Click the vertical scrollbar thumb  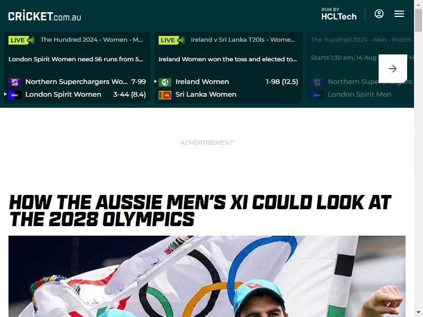pos(418,20)
